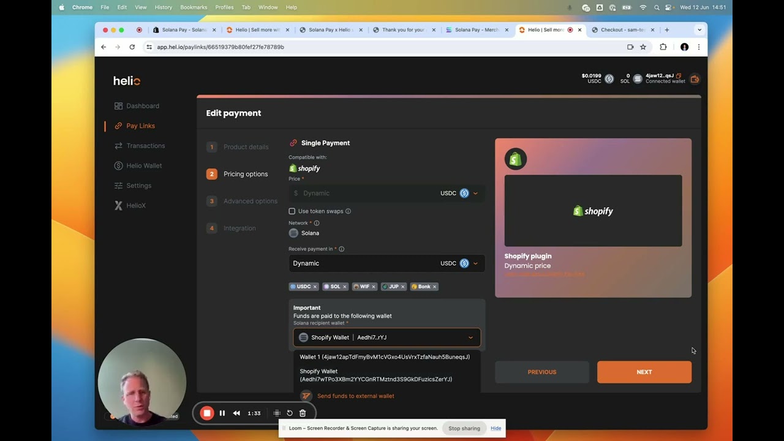Open Wi-Fi menu bar icon
784x441 pixels.
(643, 7)
